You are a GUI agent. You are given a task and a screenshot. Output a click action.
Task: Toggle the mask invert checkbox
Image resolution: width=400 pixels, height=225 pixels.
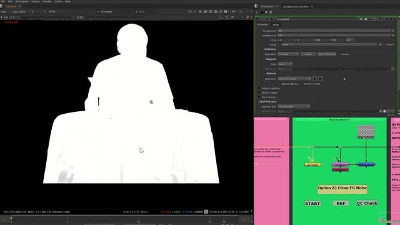[384, 44]
